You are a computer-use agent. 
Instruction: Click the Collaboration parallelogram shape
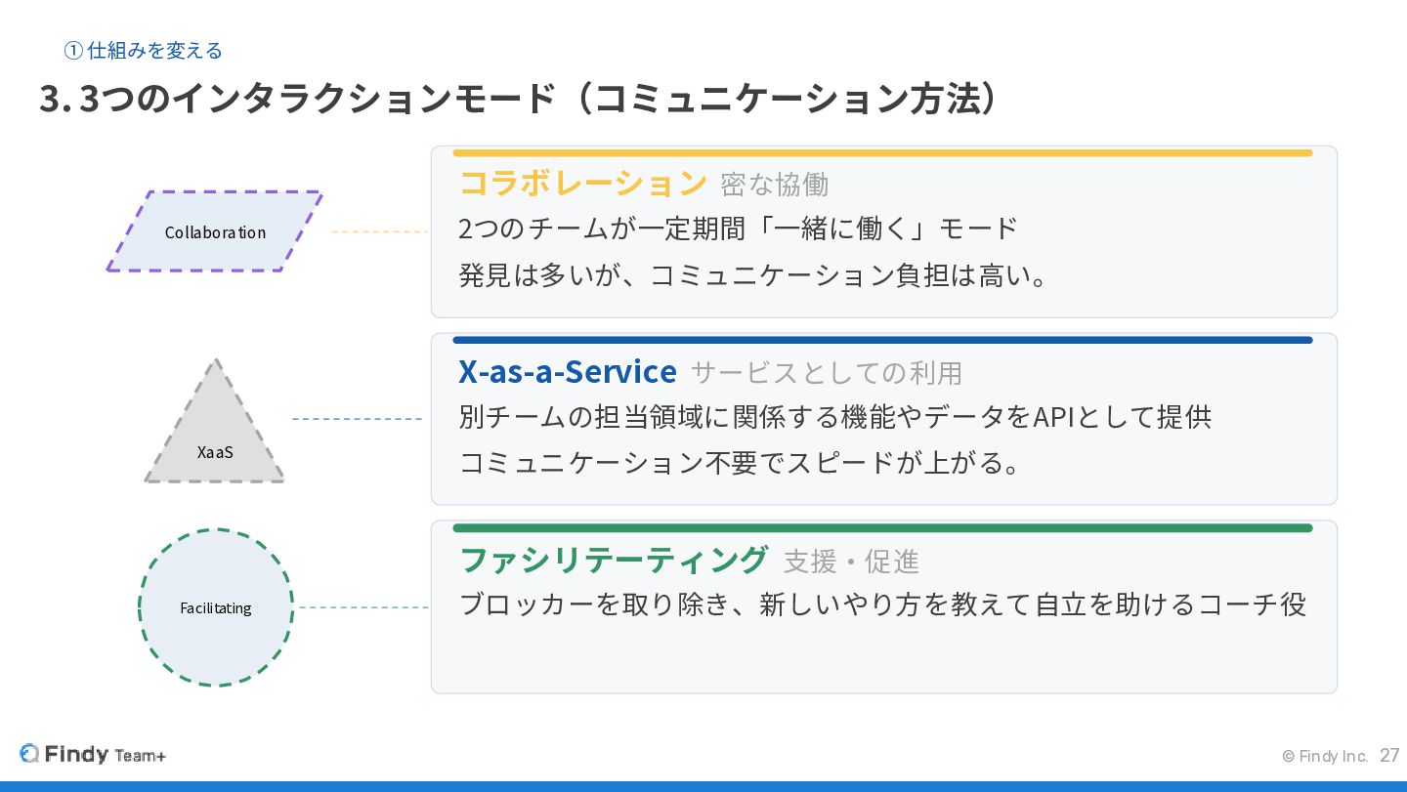point(215,231)
